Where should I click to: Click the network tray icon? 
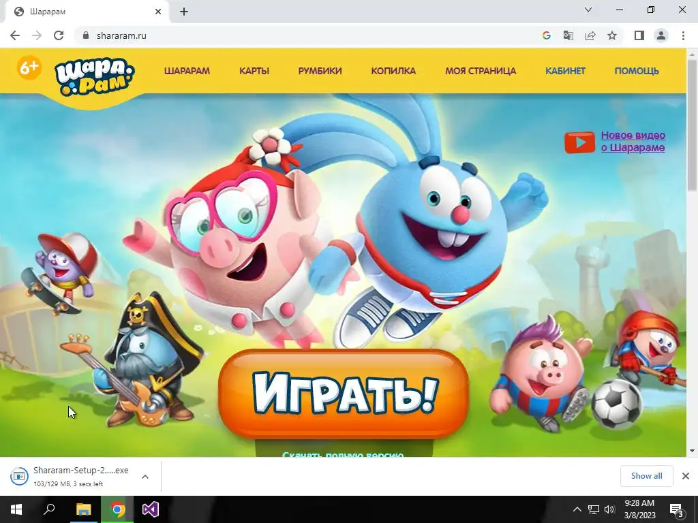click(x=594, y=509)
